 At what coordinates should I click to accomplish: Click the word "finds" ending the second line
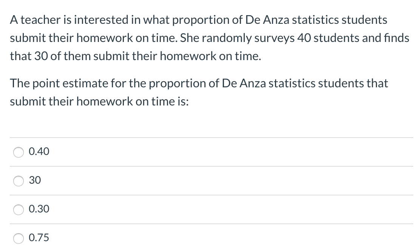pos(396,38)
